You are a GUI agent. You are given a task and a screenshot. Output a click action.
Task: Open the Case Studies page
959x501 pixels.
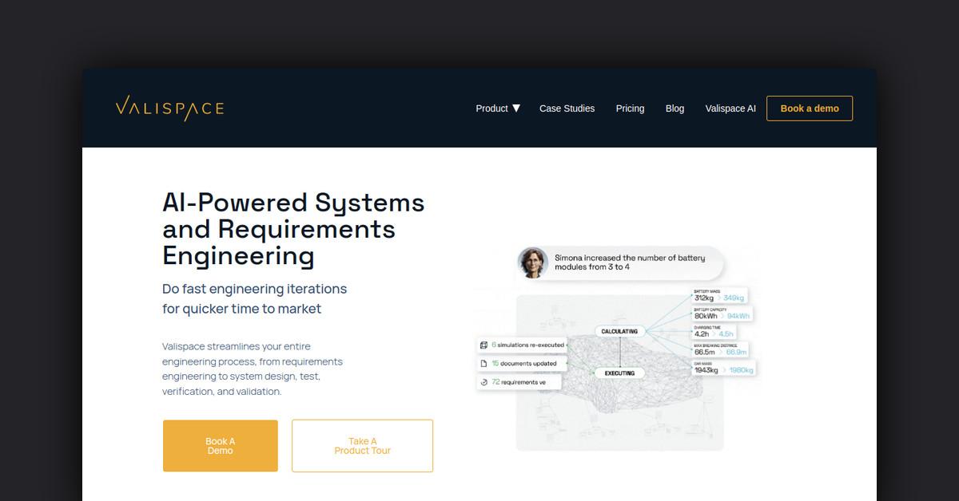click(x=567, y=108)
